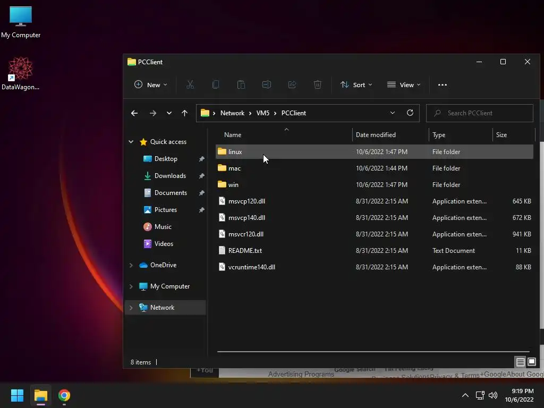Image resolution: width=544 pixels, height=408 pixels.
Task: Go up one level with up arrow
Action: pyautogui.click(x=184, y=113)
